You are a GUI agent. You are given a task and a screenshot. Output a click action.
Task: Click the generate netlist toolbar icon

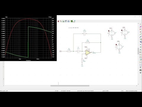[63, 21]
